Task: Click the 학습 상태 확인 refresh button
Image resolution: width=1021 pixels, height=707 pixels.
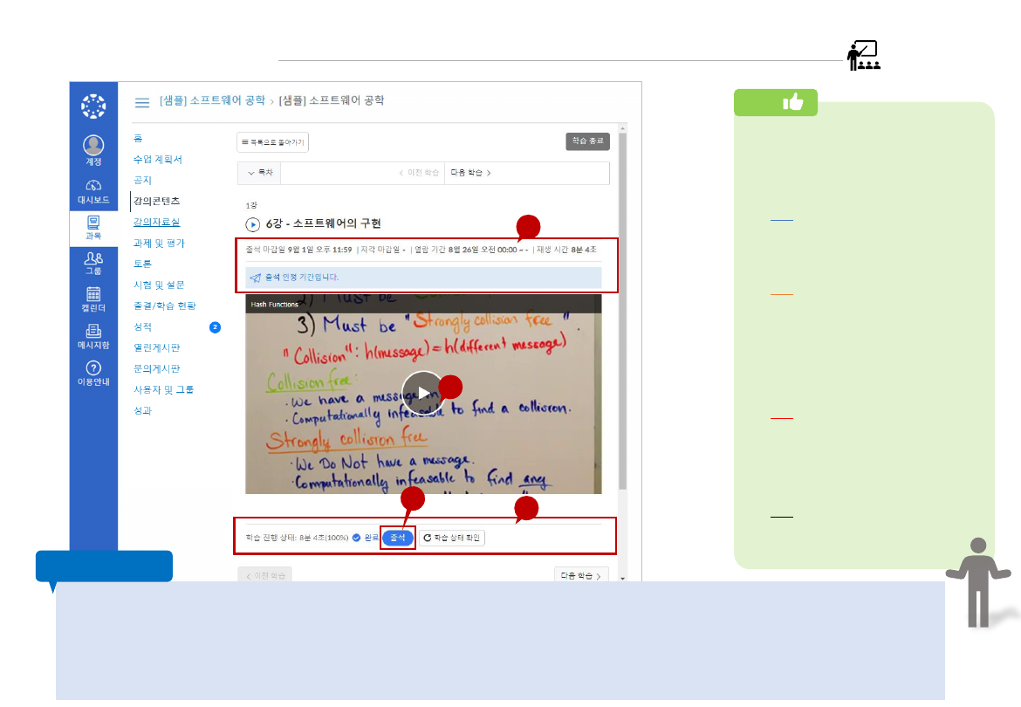Action: tap(452, 538)
